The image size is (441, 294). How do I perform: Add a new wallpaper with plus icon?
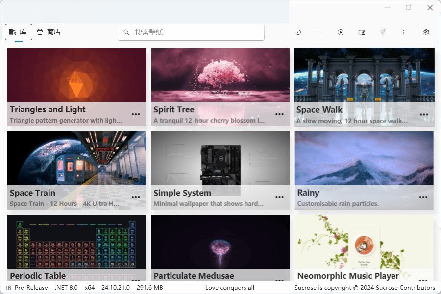click(x=319, y=32)
